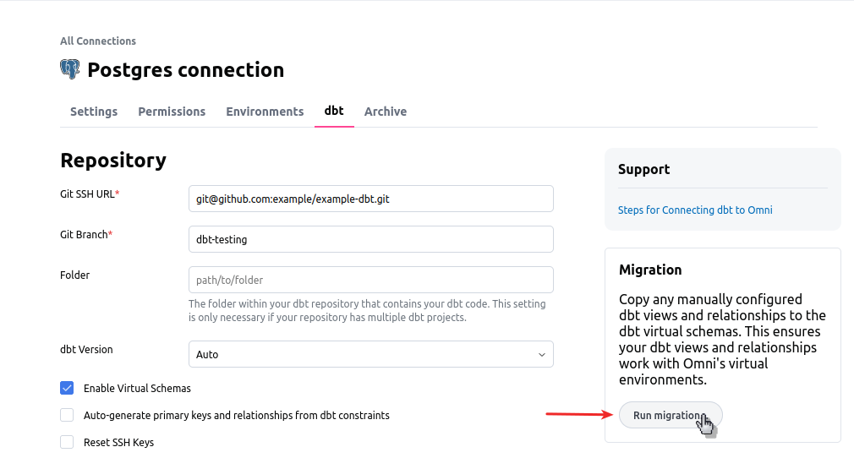Image resolution: width=854 pixels, height=458 pixels.
Task: Switch to the Archive tab
Action: tap(386, 112)
